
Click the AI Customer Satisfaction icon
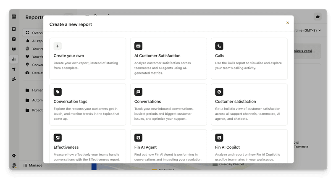pyautogui.click(x=138, y=46)
